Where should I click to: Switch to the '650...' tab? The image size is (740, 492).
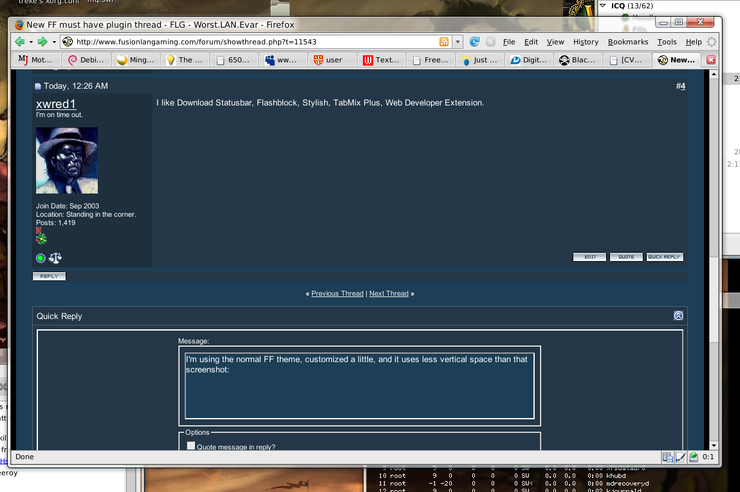coord(234,60)
